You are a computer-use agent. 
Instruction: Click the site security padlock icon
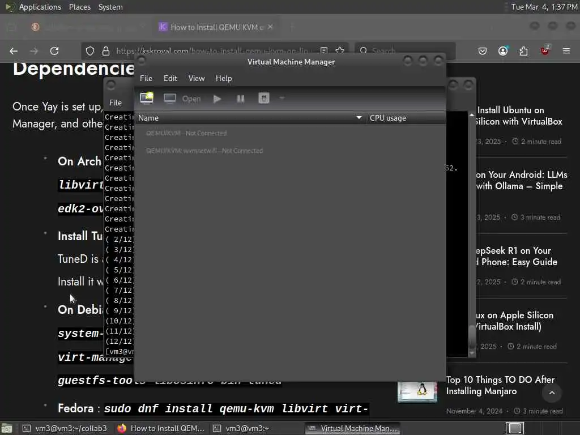point(106,51)
